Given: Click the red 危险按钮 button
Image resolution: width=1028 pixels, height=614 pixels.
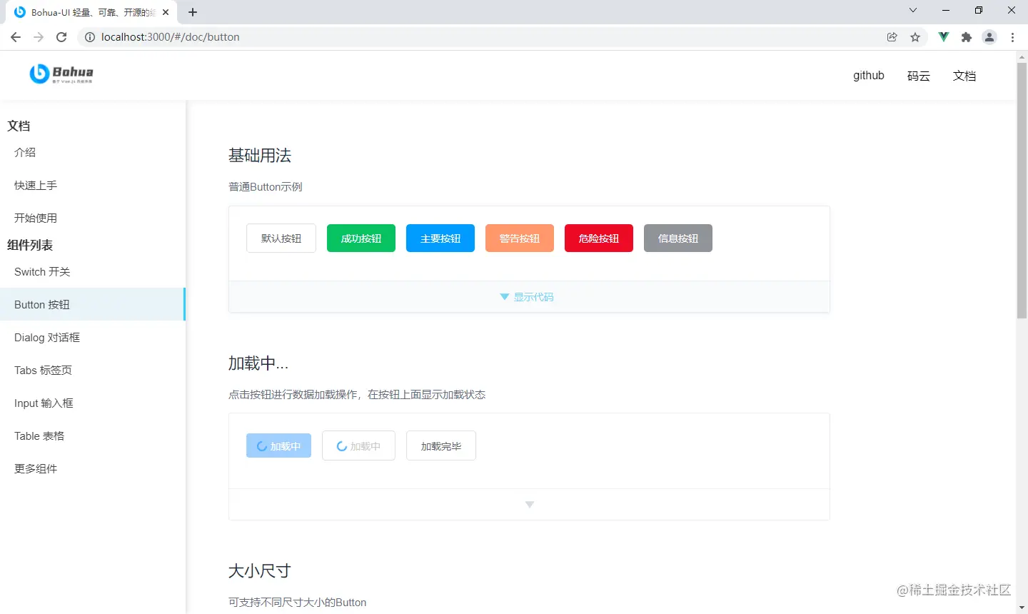Looking at the screenshot, I should [x=599, y=238].
